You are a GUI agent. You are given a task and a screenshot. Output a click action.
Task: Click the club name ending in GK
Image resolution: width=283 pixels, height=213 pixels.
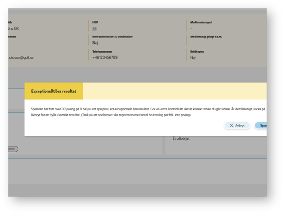tap(14, 29)
